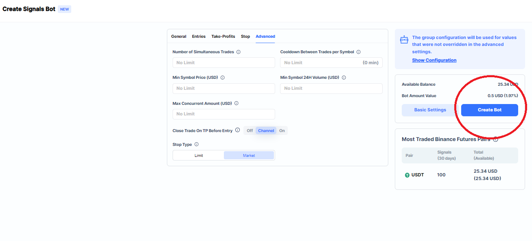532x241 pixels.
Task: Select Channel for Close Trade On TP
Action: point(266,130)
